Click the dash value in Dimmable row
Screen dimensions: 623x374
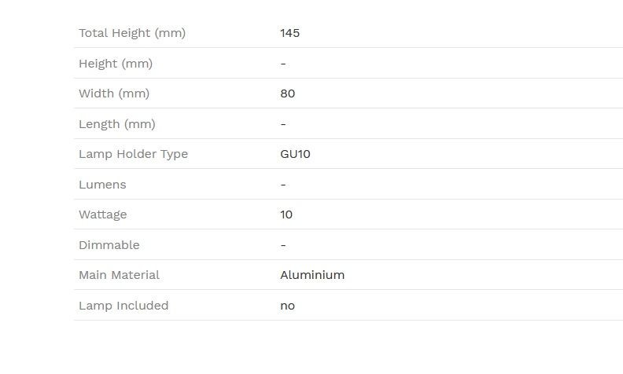pyautogui.click(x=283, y=245)
